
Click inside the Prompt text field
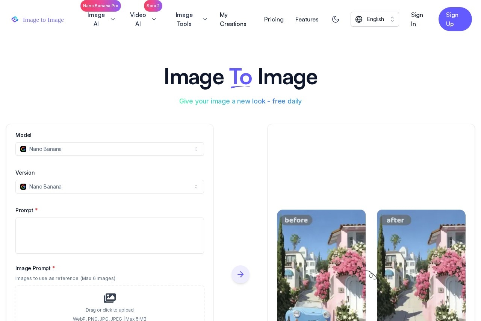coord(110,236)
